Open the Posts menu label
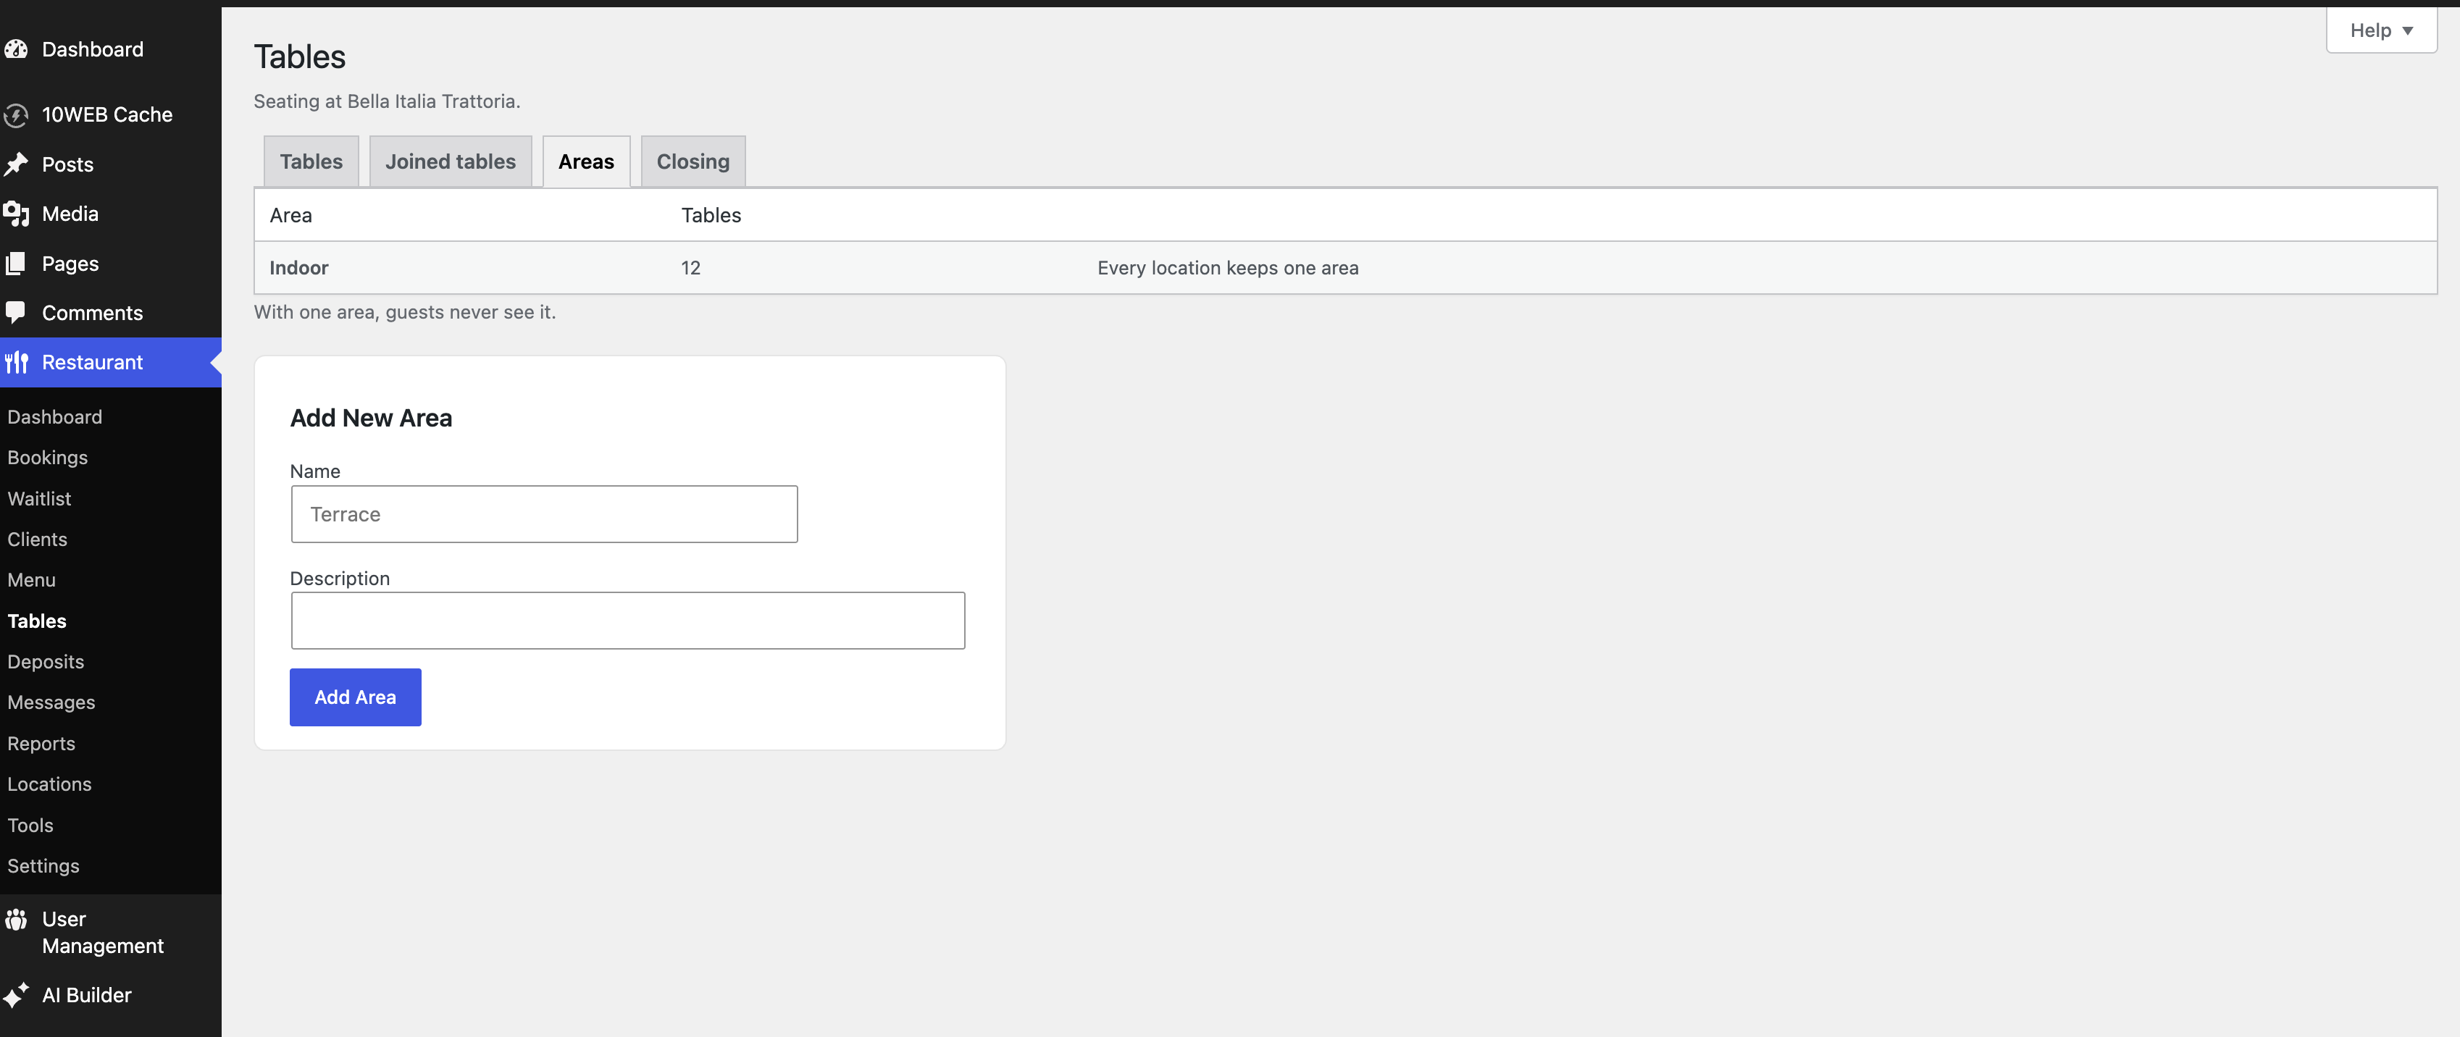Viewport: 2460px width, 1037px height. point(68,164)
